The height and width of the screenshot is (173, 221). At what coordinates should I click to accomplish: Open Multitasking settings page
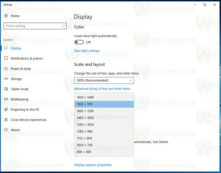click(20, 100)
